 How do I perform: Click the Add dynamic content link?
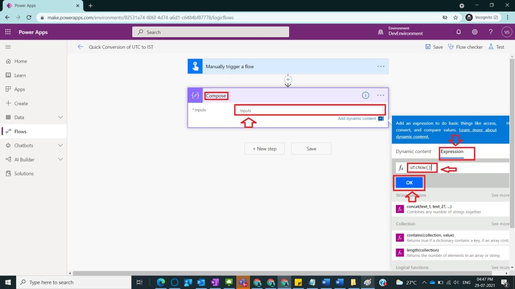(x=357, y=118)
